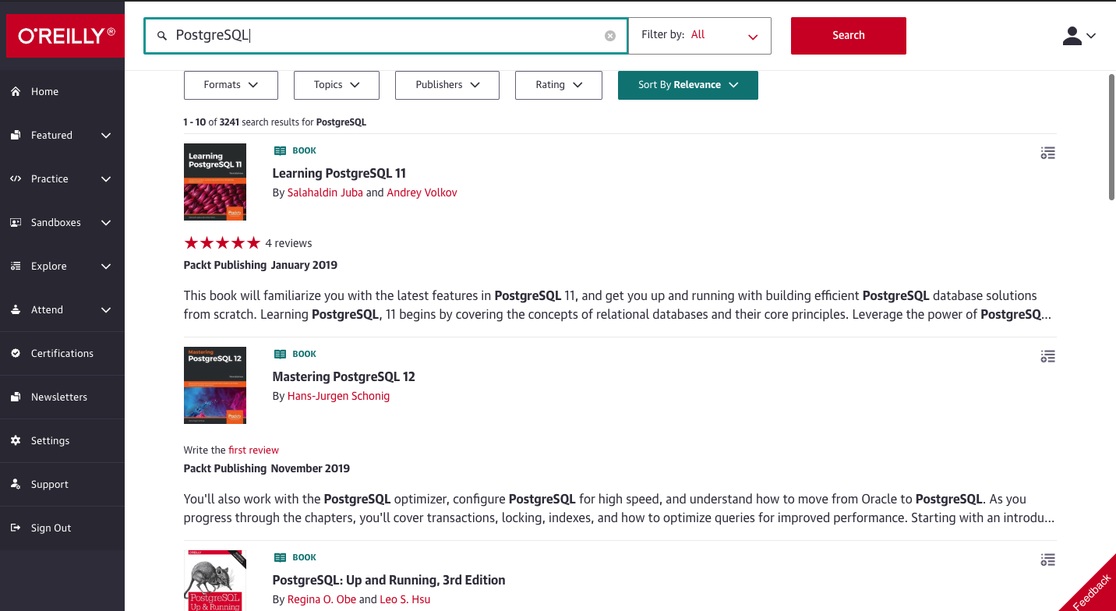Image resolution: width=1116 pixels, height=611 pixels.
Task: Click the first review link
Action: pos(253,450)
